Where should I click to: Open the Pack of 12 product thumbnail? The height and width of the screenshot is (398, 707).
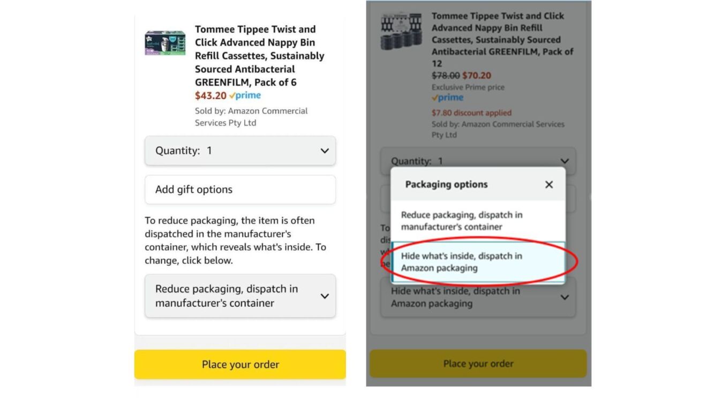point(402,33)
